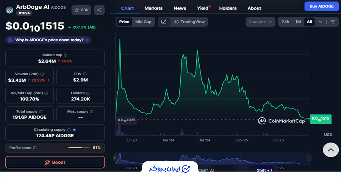
Task: Open the Circulating supply info icon
Action: pos(69,130)
